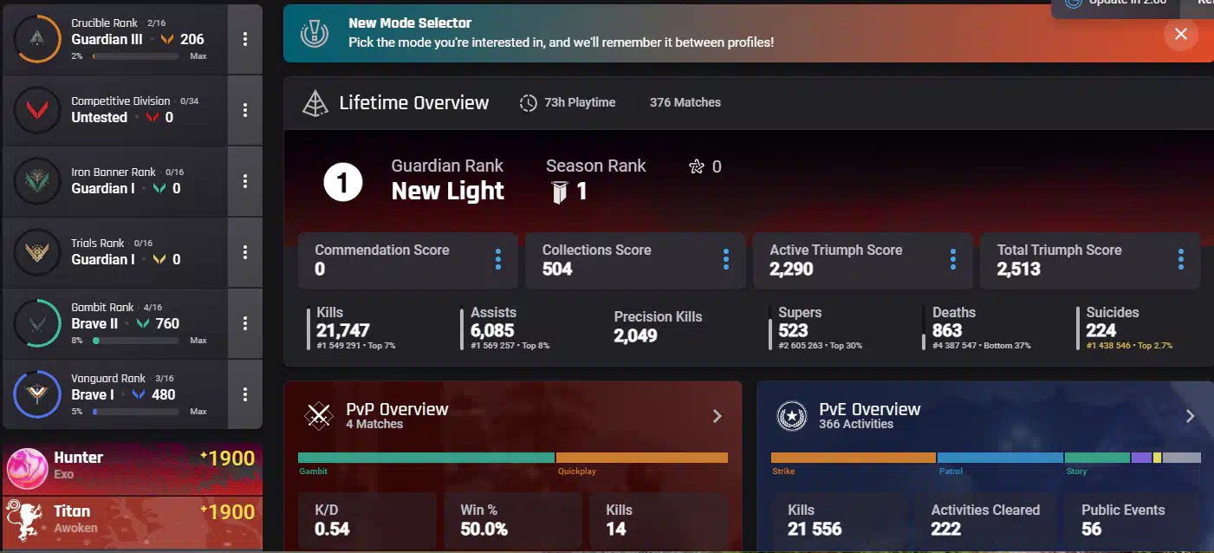Open the Iron Banner Rank options menu
The height and width of the screenshot is (553, 1214).
click(x=245, y=181)
